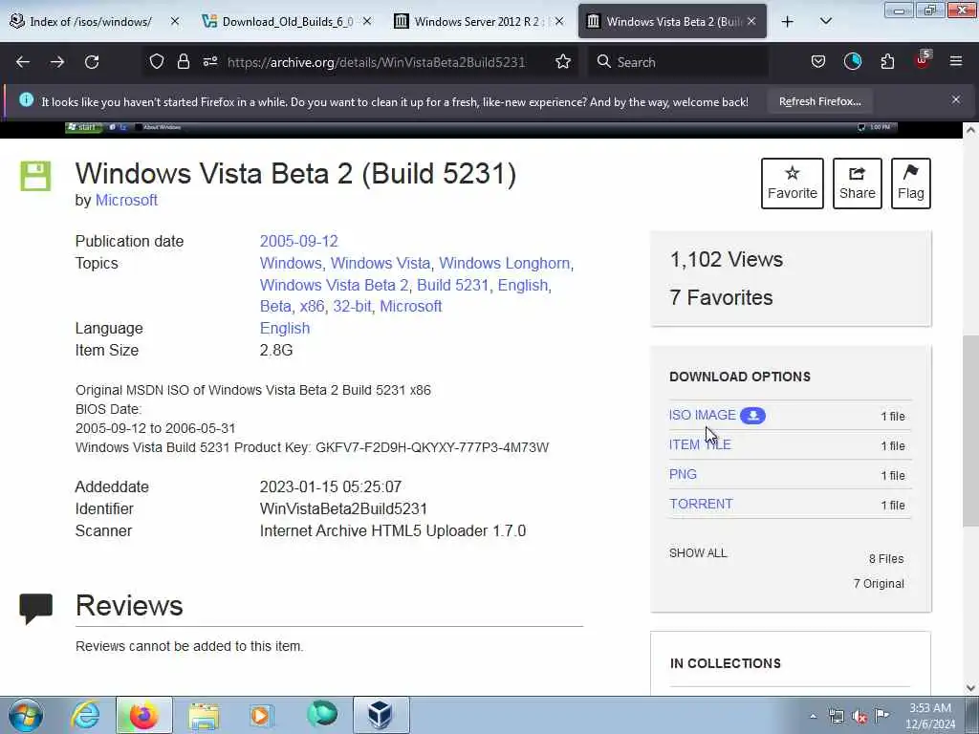Go back to the previous page

23,62
